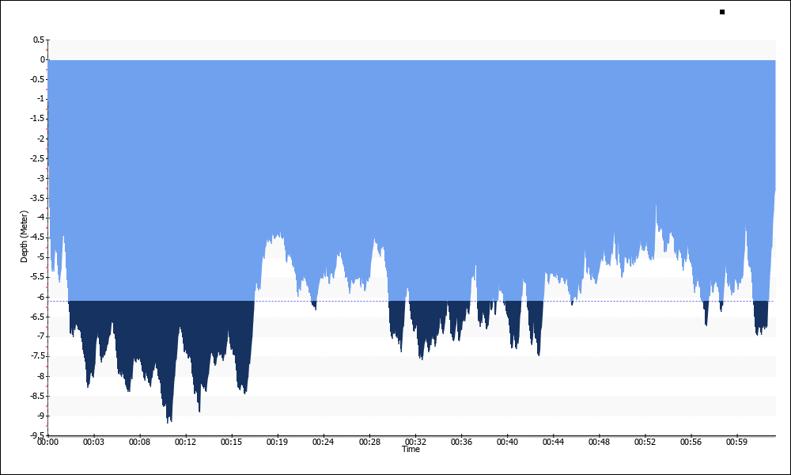Click the '-4.5' y-axis tick label
The width and height of the screenshot is (791, 475).
click(x=38, y=237)
